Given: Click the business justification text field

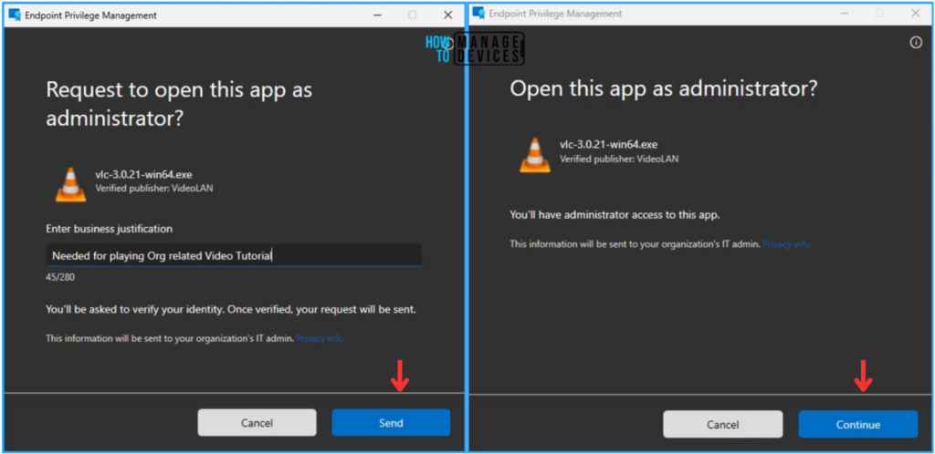Looking at the screenshot, I should [234, 255].
